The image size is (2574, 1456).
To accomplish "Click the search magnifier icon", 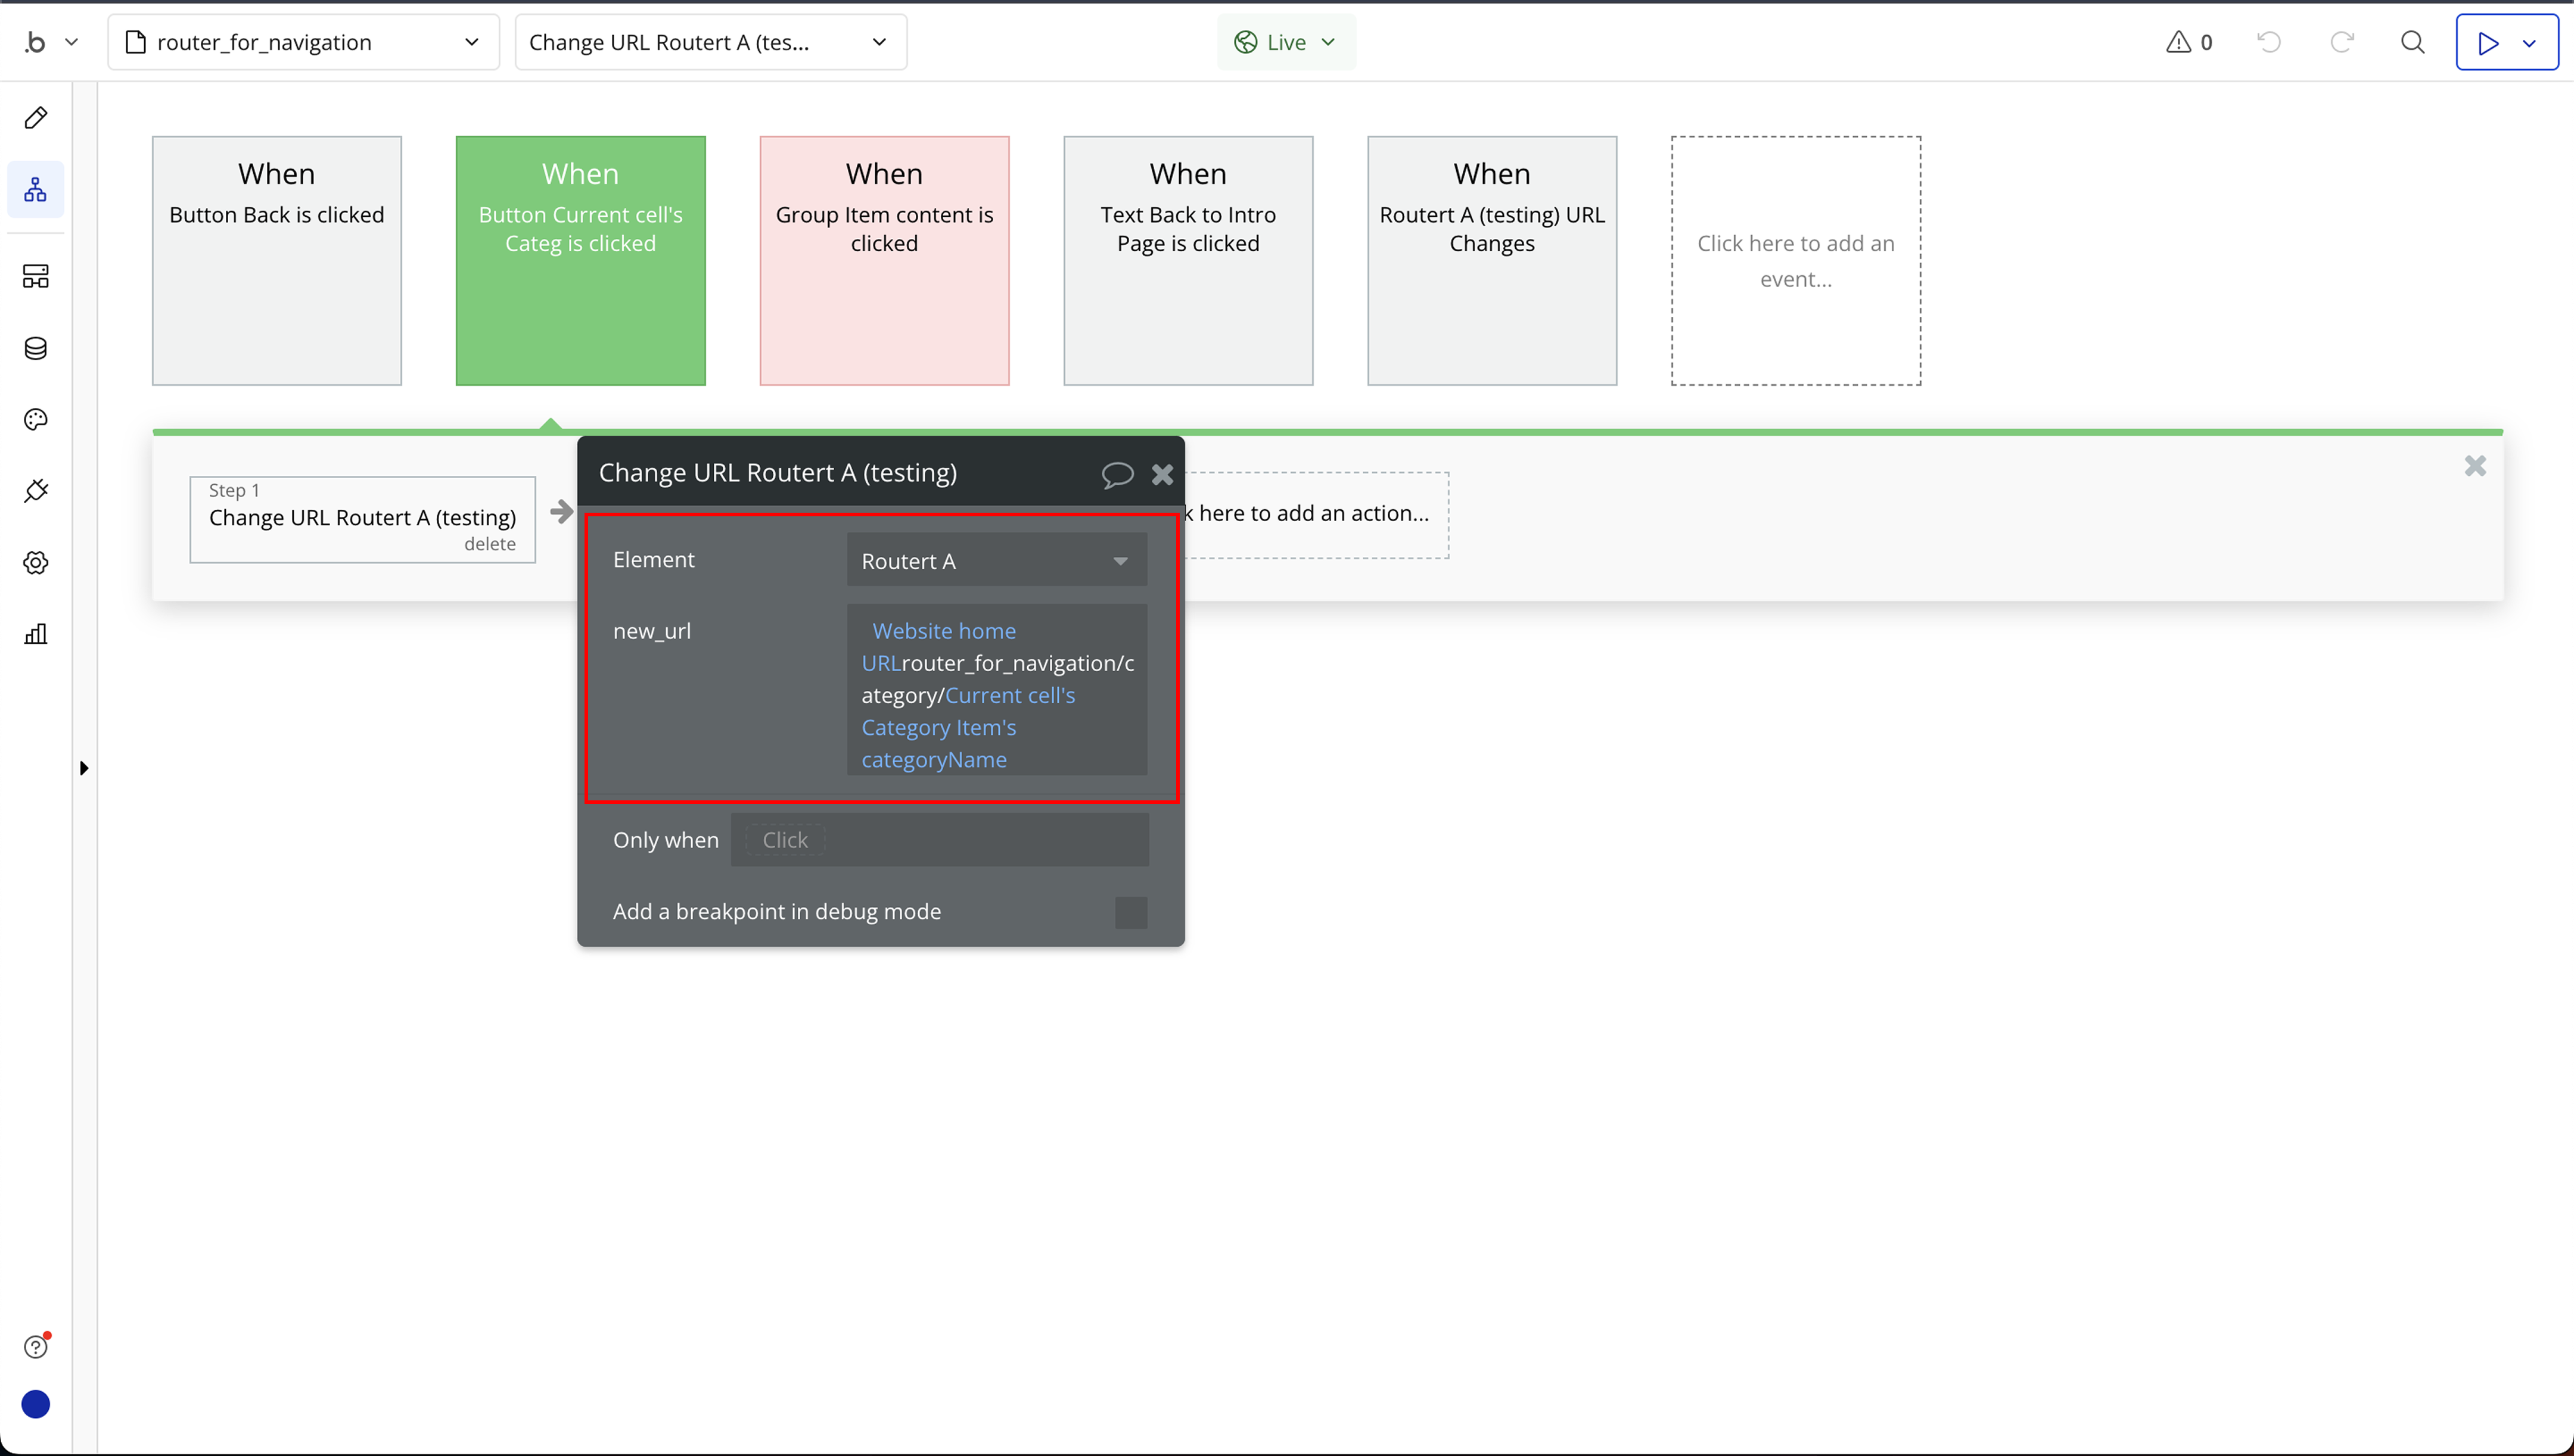I will tap(2412, 42).
